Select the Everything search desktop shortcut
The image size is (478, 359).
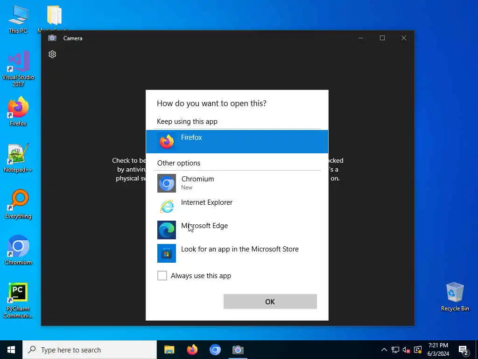[x=18, y=204]
